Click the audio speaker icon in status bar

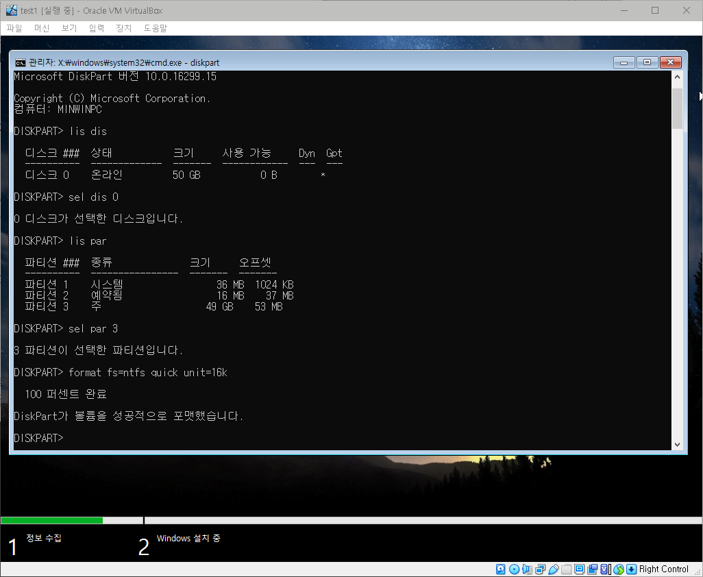527,569
